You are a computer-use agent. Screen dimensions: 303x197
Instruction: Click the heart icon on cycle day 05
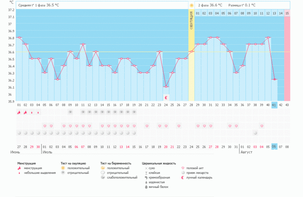[x=44, y=126]
